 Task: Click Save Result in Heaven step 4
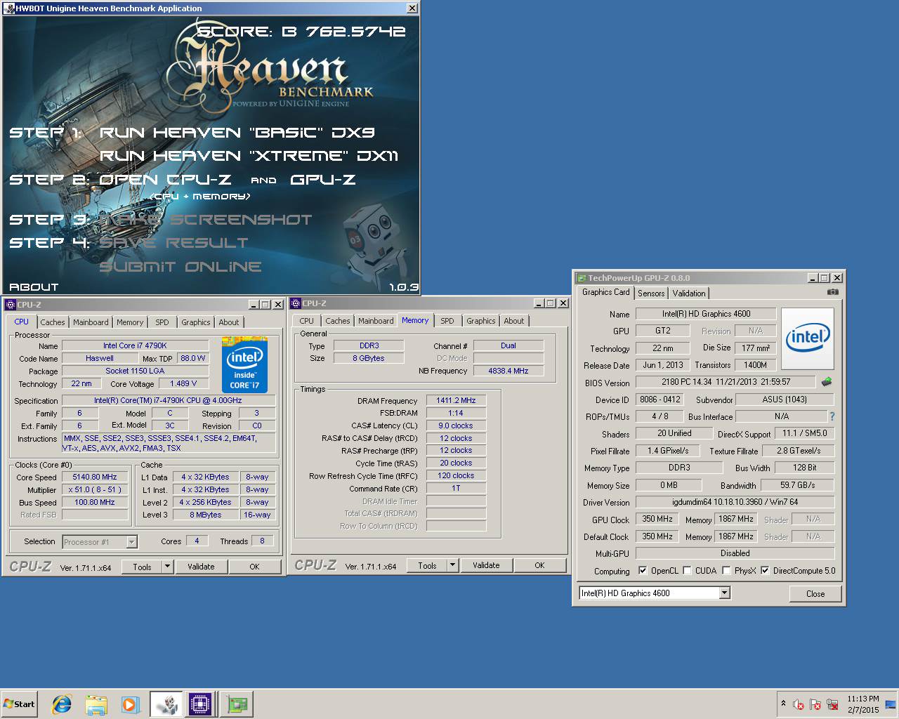173,243
